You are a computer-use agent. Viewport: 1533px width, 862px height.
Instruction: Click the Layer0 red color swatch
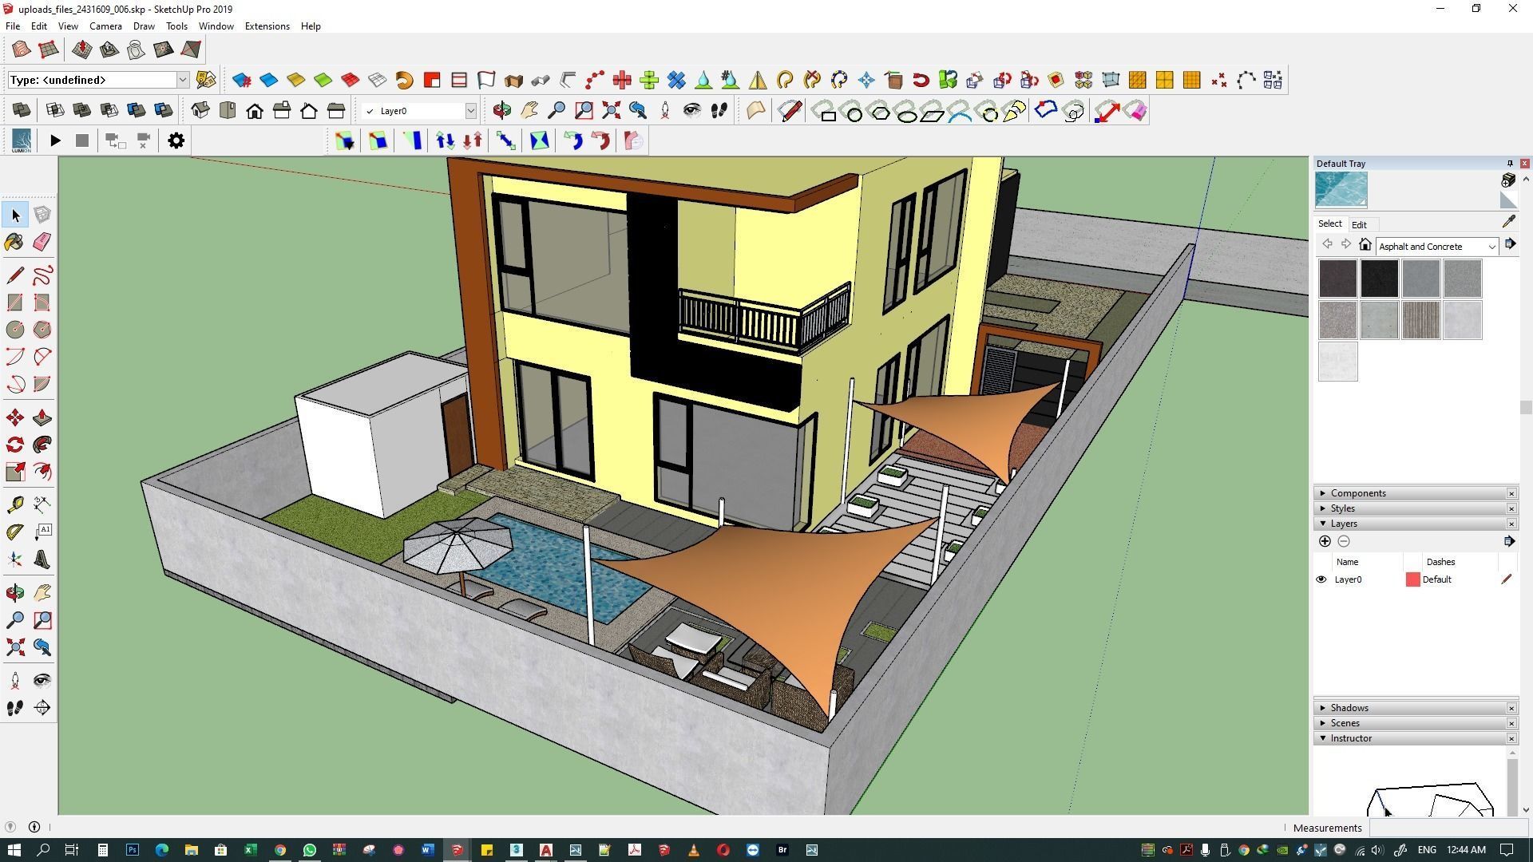pos(1412,579)
